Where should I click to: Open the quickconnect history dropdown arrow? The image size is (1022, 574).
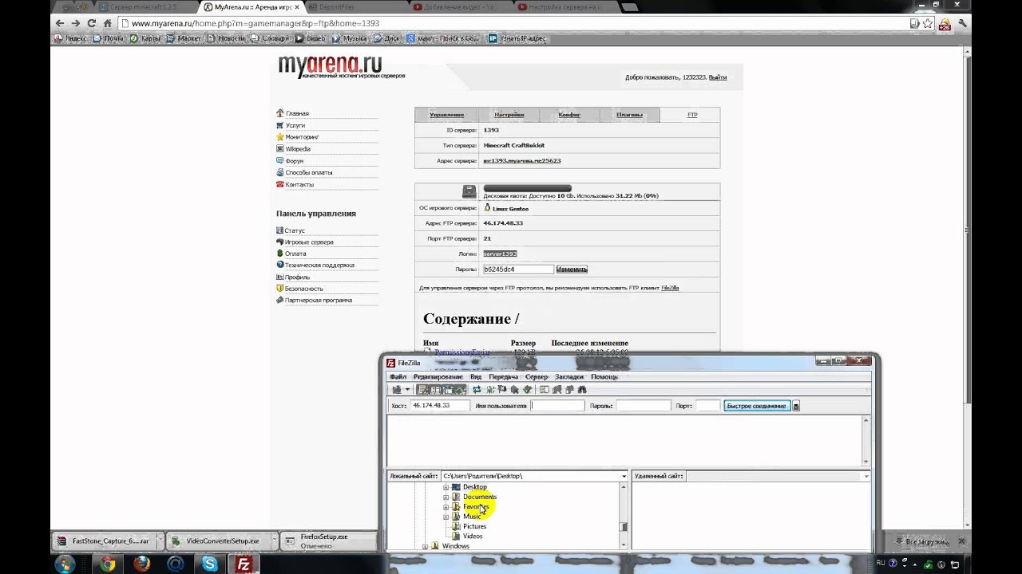[796, 406]
